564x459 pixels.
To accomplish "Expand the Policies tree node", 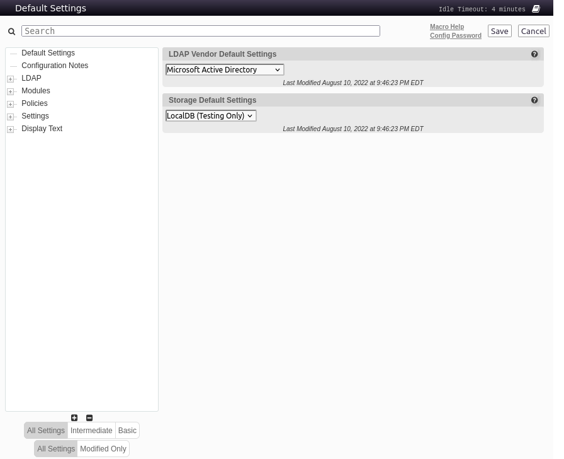I will (x=11, y=104).
